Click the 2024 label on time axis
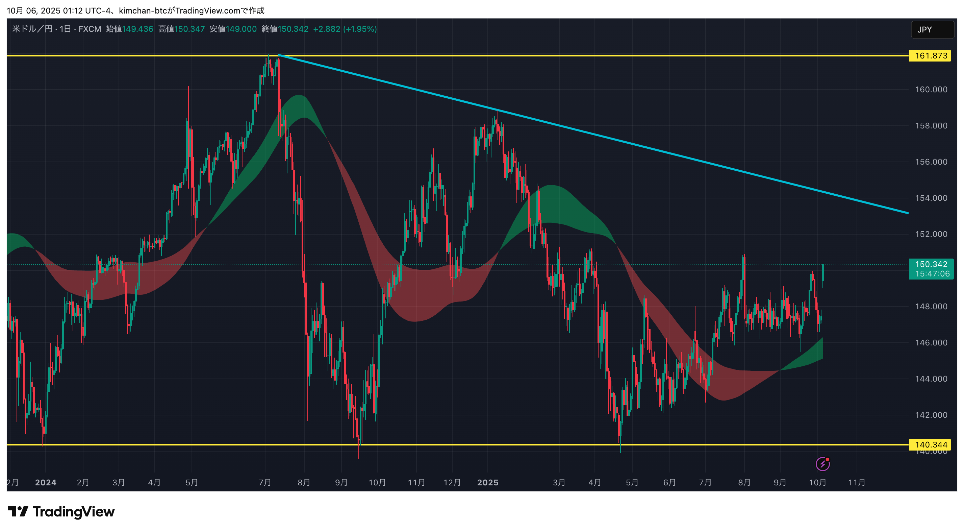This screenshot has width=964, height=532. coord(46,483)
